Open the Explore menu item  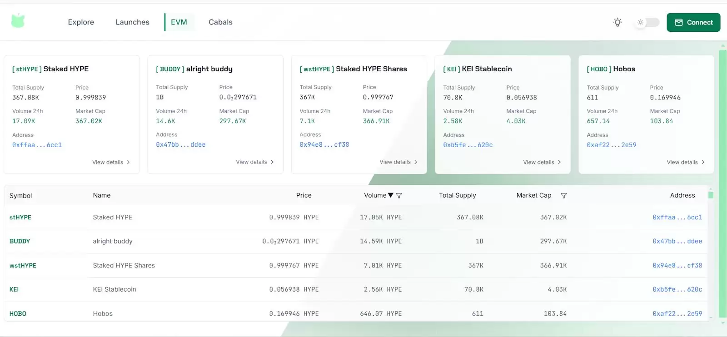coord(81,22)
